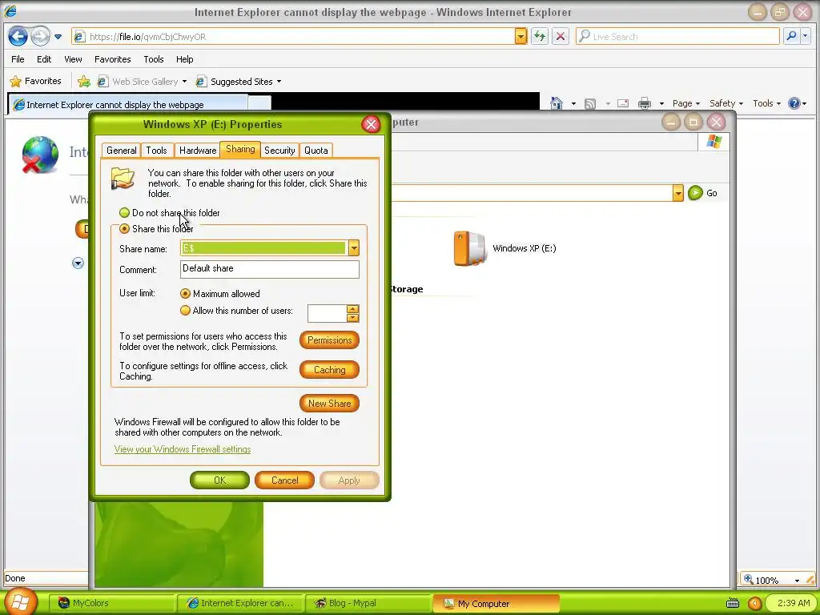The image size is (820, 615).
Task: Click the Read Mail envelope icon
Action: (623, 103)
